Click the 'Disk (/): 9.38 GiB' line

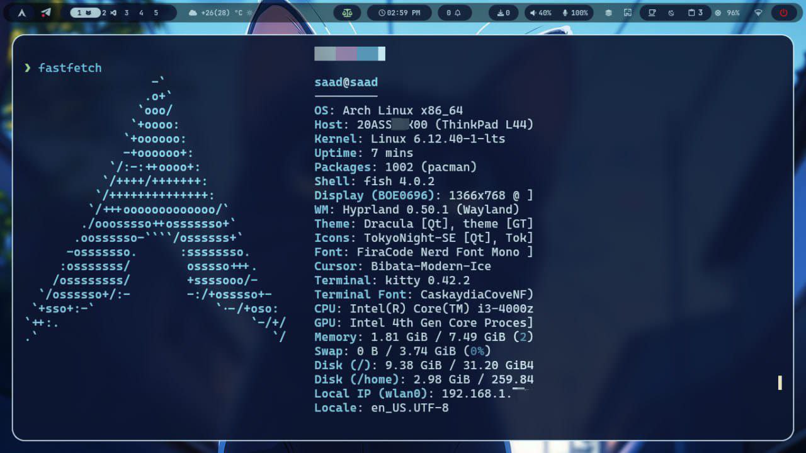click(x=424, y=365)
